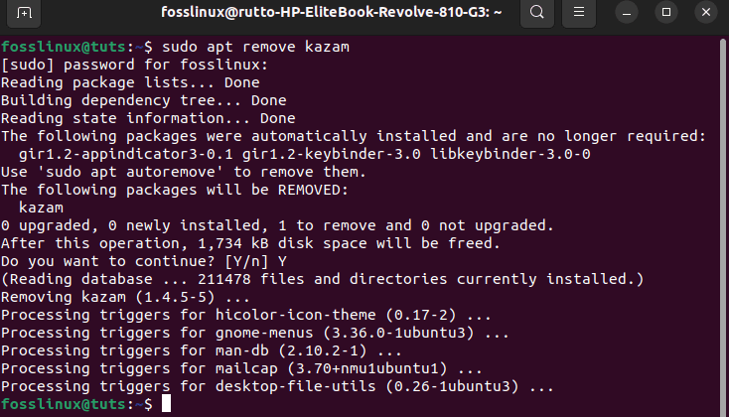Click the last 'fosslinux@tuts' prompt

point(64,404)
